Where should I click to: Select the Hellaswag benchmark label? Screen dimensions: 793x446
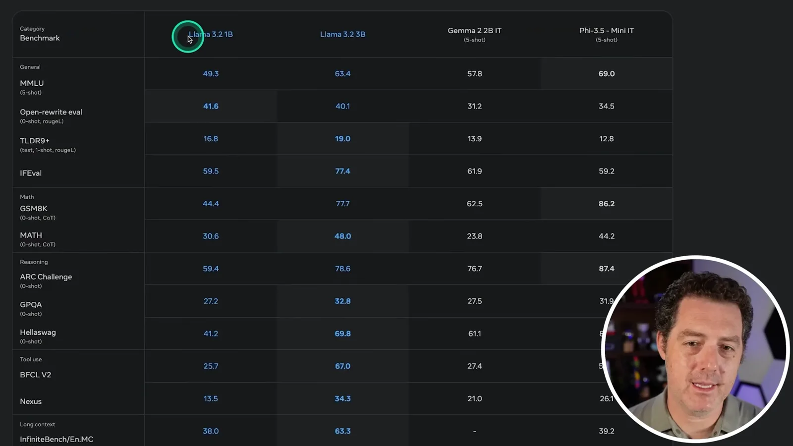(38, 333)
